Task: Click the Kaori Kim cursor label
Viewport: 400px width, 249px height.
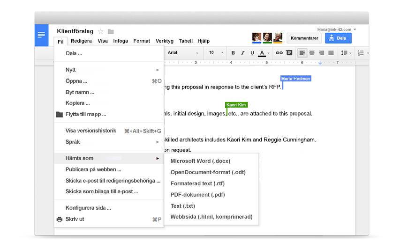Action: [236, 105]
